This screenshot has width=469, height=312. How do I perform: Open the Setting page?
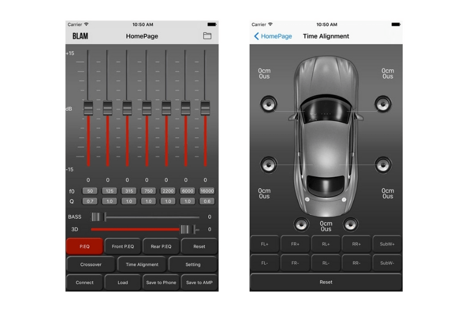pos(193,265)
